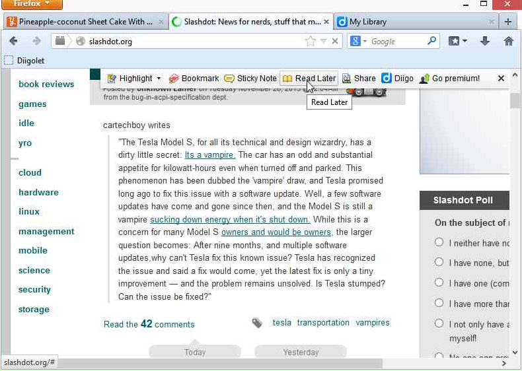Screen dimensions: 522x371
Task: Switch to Slashdot News for nerds tab
Action: [x=251, y=22]
